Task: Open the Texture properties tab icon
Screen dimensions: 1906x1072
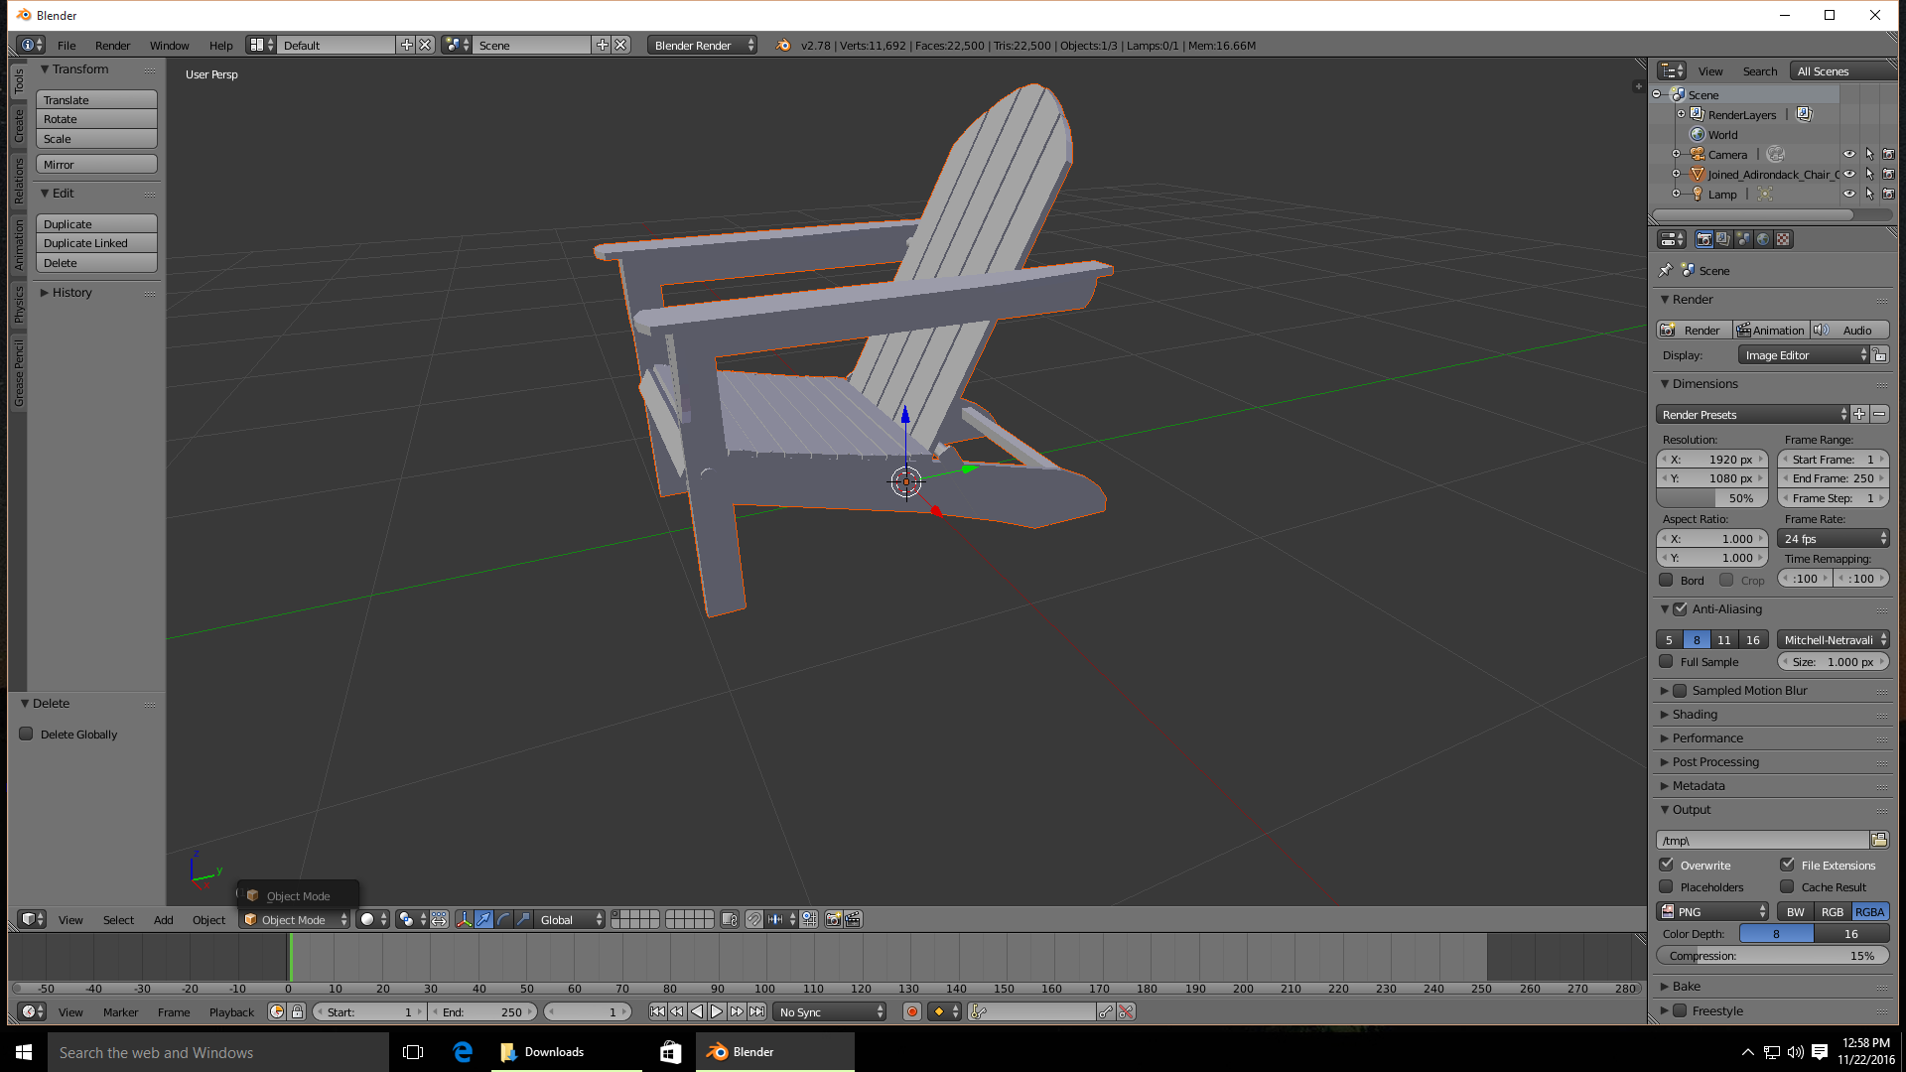Action: pyautogui.click(x=1783, y=239)
